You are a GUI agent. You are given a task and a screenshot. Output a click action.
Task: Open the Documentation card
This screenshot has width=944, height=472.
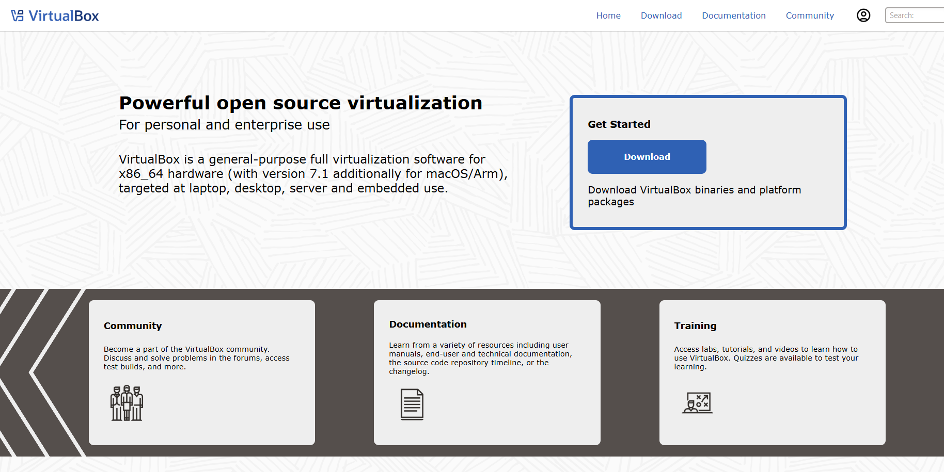[x=487, y=372]
